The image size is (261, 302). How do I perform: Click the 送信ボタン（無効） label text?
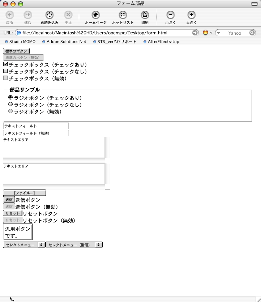pyautogui.click(x=37, y=207)
